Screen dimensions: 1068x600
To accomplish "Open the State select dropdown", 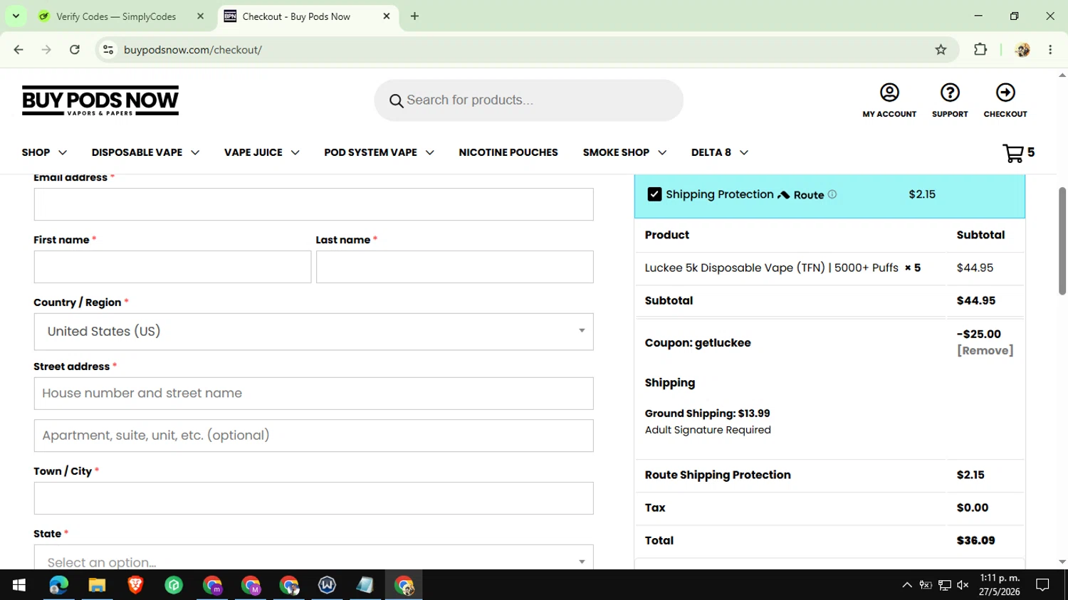I will (313, 557).
